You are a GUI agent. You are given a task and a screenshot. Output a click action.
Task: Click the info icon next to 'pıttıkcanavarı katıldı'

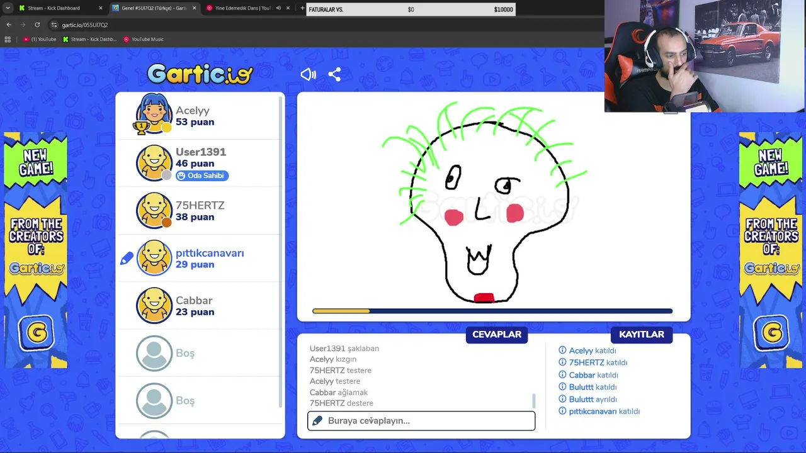click(562, 411)
